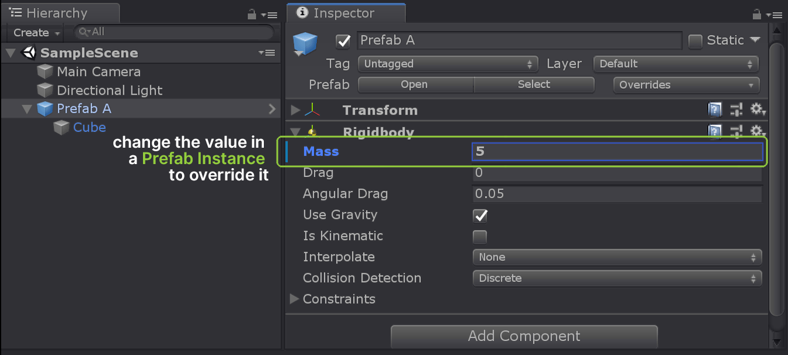
Task: Open the Tag dropdown showing Untagged
Action: click(448, 64)
